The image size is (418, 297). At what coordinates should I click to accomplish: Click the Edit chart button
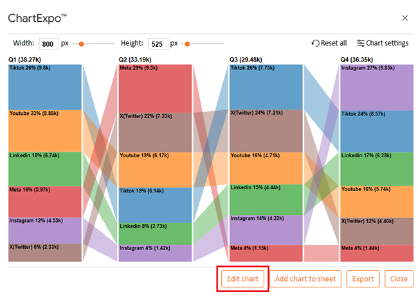pyautogui.click(x=242, y=279)
